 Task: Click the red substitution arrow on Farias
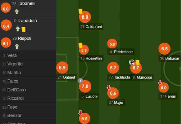coord(160,82)
